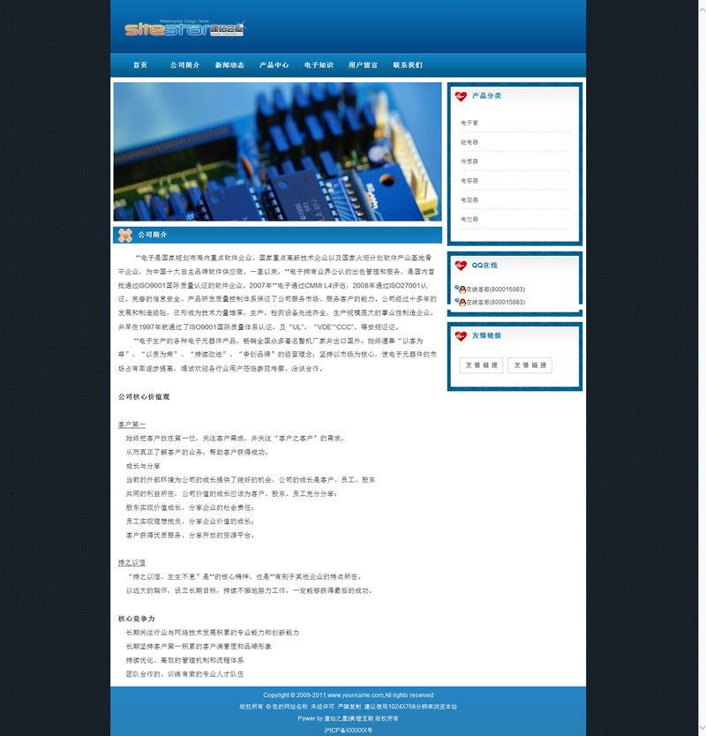
Task: Open 新闻动态 from the navigation bar
Action: tap(229, 65)
